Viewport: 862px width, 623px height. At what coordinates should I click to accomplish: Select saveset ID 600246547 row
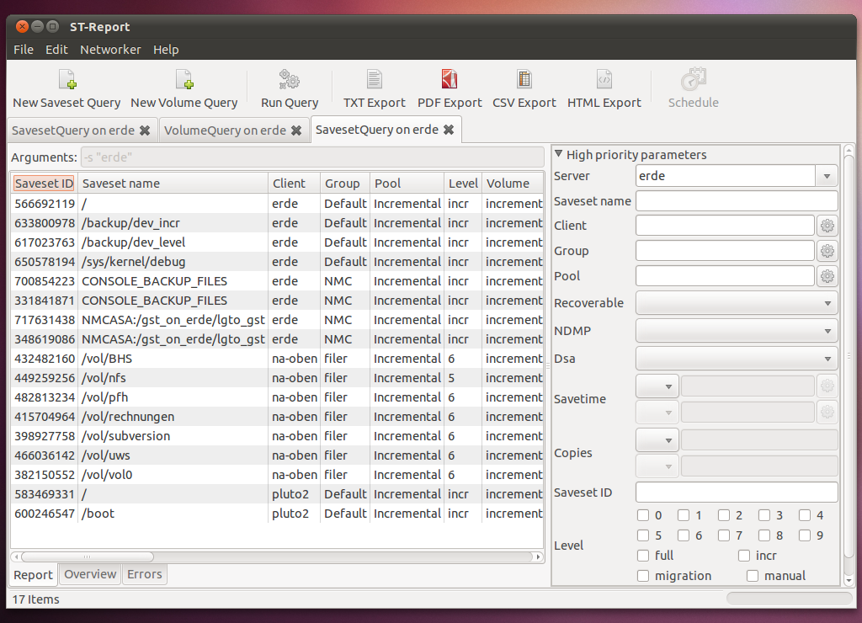click(x=277, y=514)
